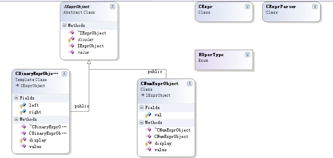Collapse the CNumExprObject class box
Viewport: 333px width, 158px height.
point(190,83)
